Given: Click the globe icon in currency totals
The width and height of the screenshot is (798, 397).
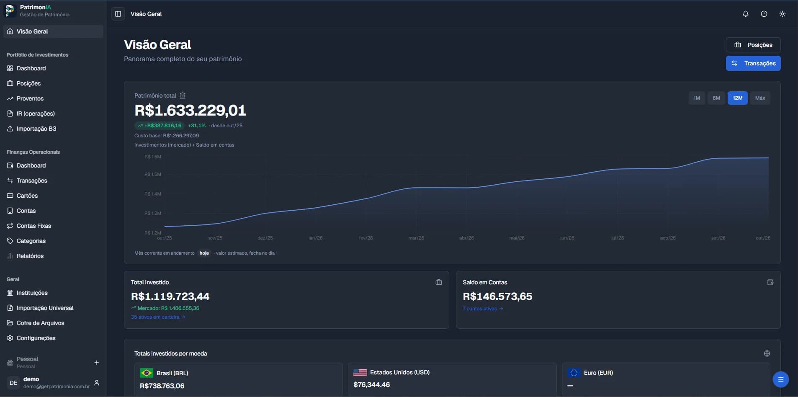Looking at the screenshot, I should pyautogui.click(x=767, y=353).
